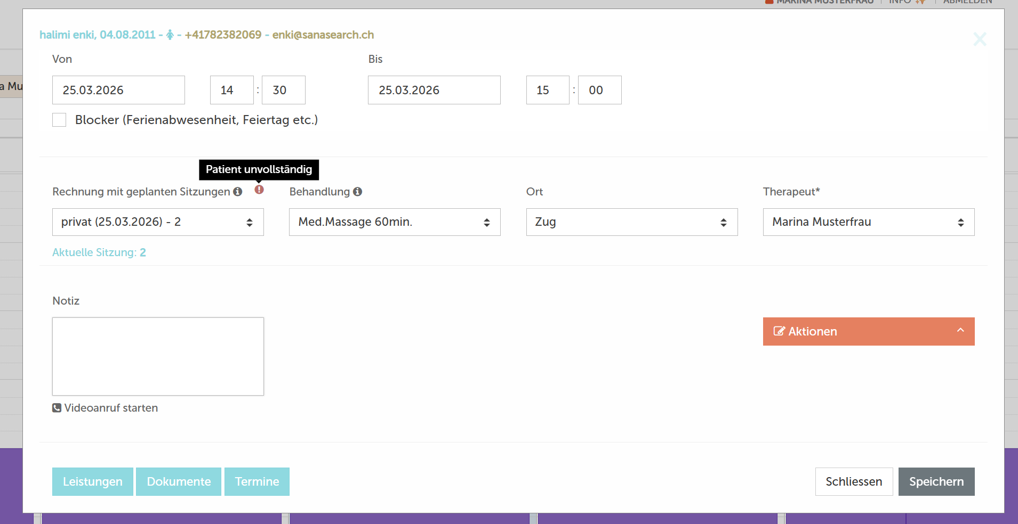This screenshot has width=1018, height=524.
Task: Click the red Patient unvollständig warning icon
Action: click(x=259, y=190)
